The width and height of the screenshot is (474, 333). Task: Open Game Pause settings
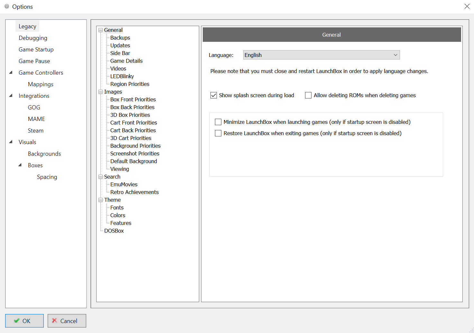click(34, 61)
